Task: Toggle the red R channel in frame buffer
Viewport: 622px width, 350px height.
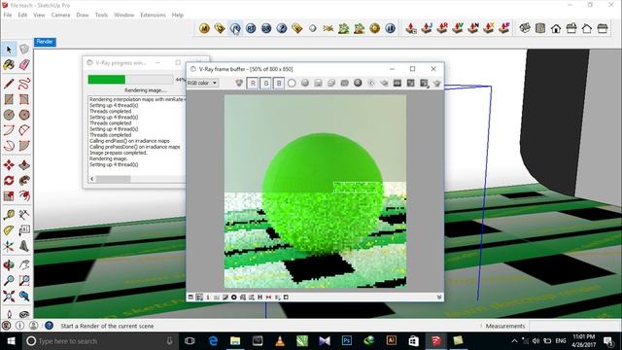Action: point(253,83)
